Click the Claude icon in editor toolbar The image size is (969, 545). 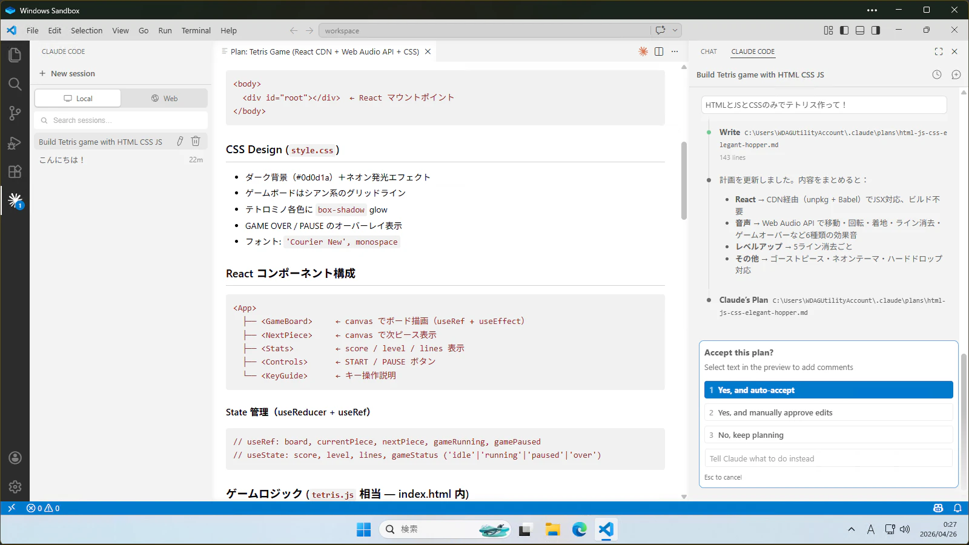coord(643,51)
